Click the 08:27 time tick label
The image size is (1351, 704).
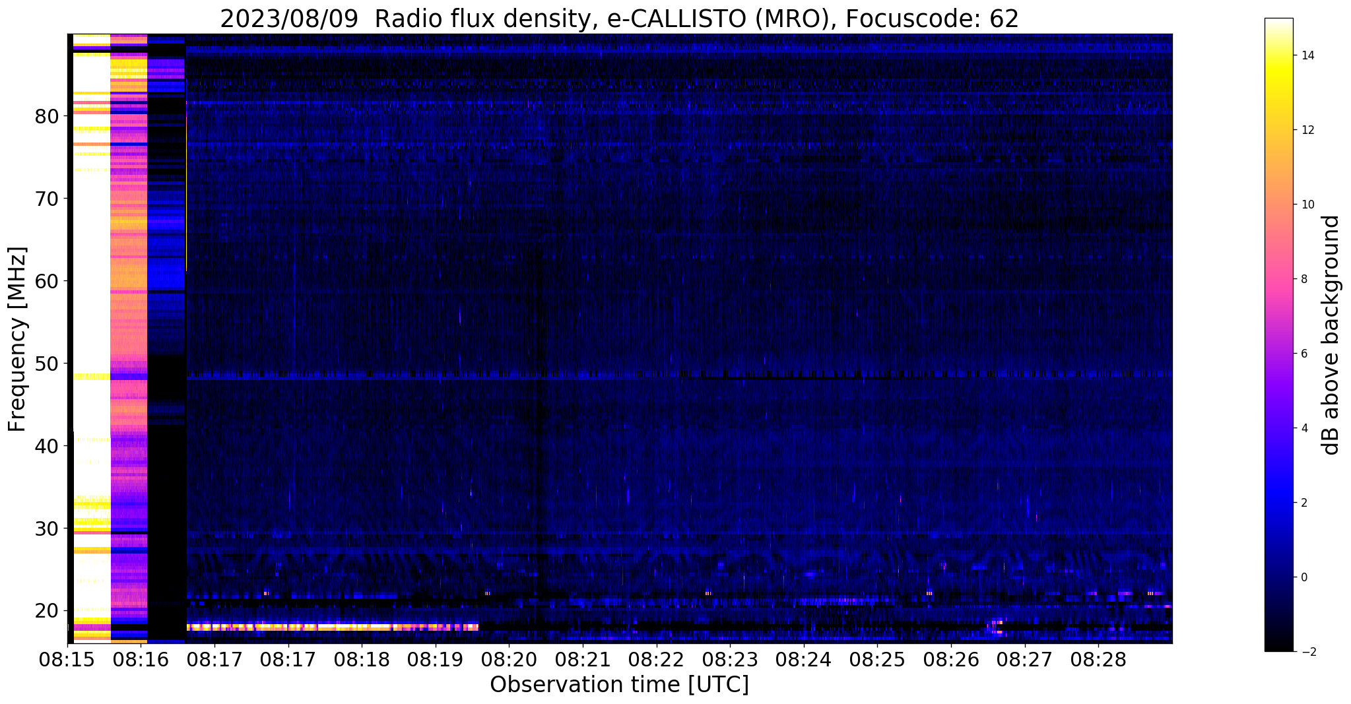click(1025, 658)
